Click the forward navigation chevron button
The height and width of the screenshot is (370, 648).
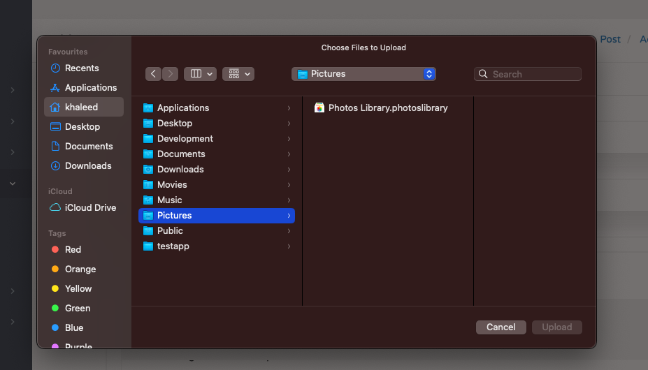point(170,74)
